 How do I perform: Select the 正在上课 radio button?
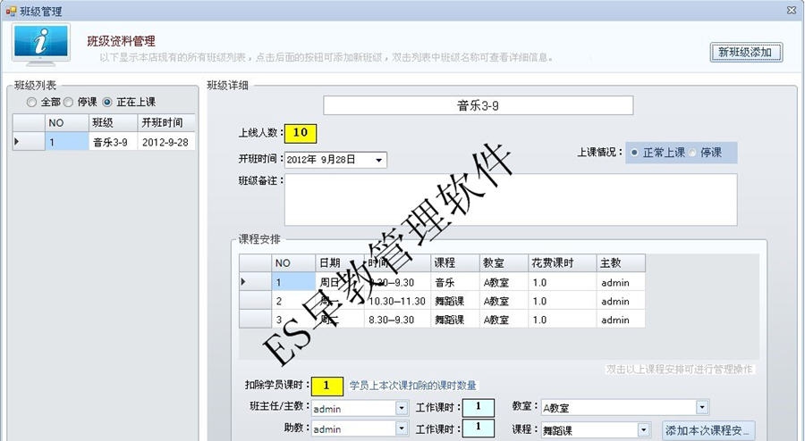tap(106, 103)
